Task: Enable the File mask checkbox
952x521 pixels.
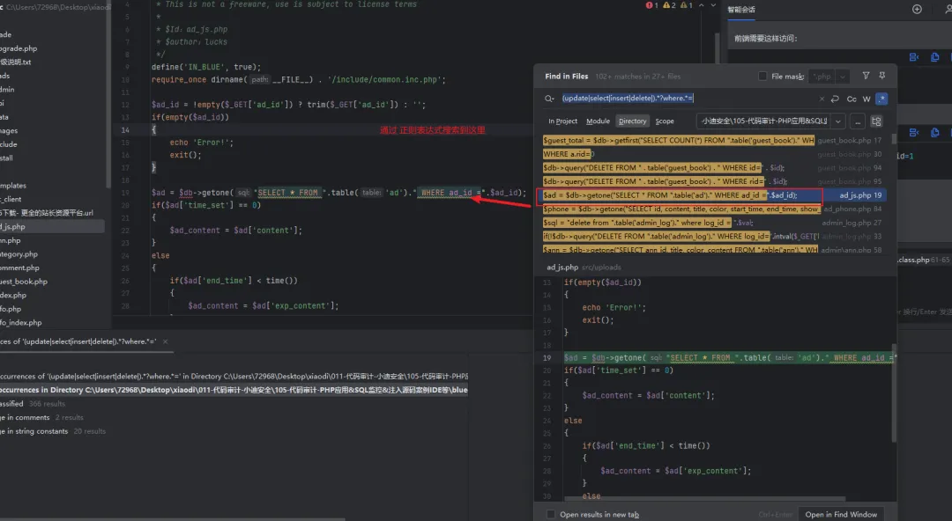Action: 762,77
